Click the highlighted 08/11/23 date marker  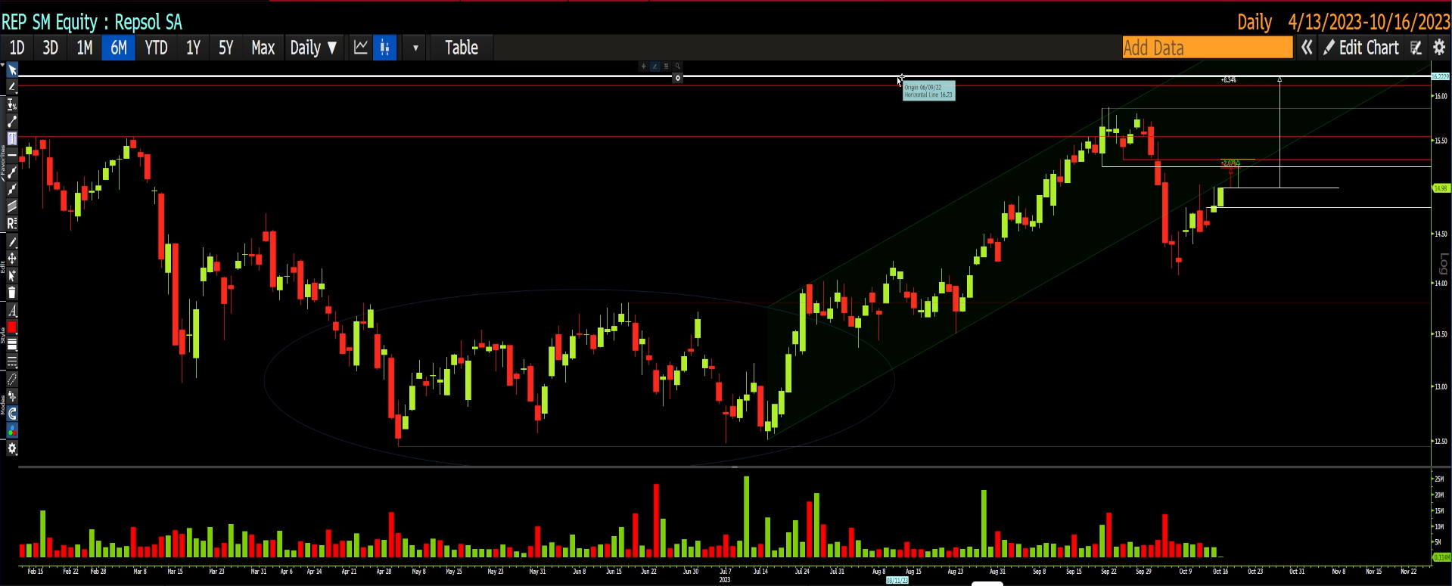point(897,581)
